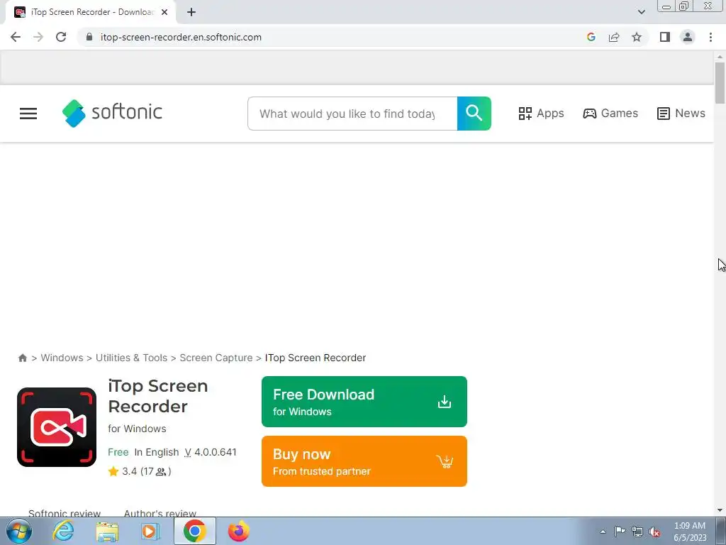Viewport: 726px width, 545px height.
Task: Go to Utilities & Tools breadcrumb
Action: pyautogui.click(x=131, y=358)
